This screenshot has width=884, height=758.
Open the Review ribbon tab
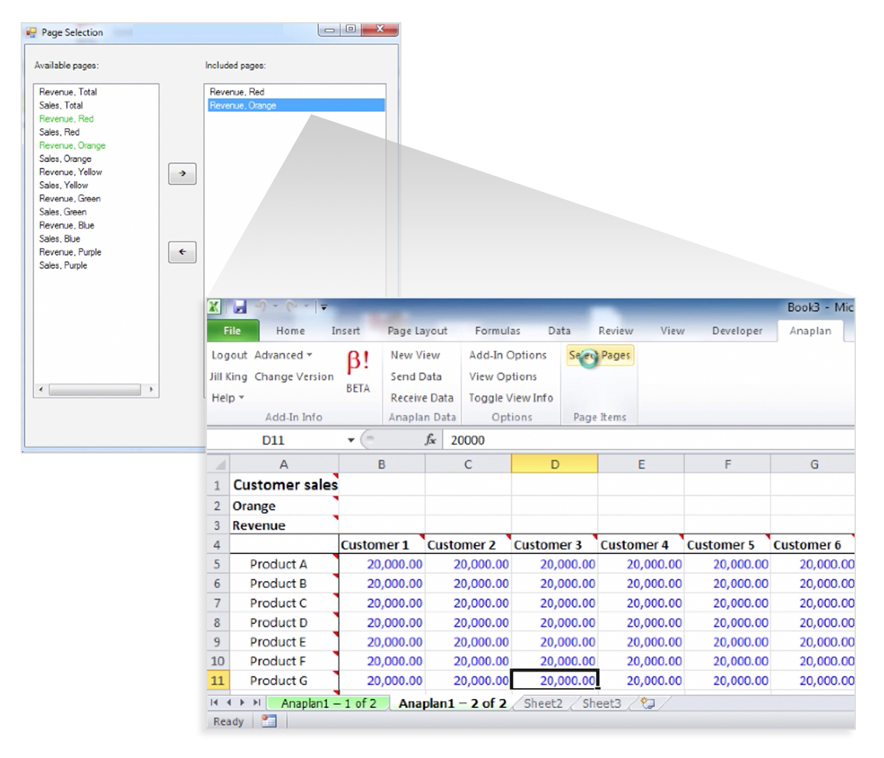(x=616, y=331)
